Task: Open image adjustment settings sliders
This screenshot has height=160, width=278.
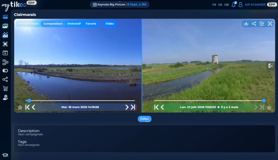Action: (x=262, y=24)
